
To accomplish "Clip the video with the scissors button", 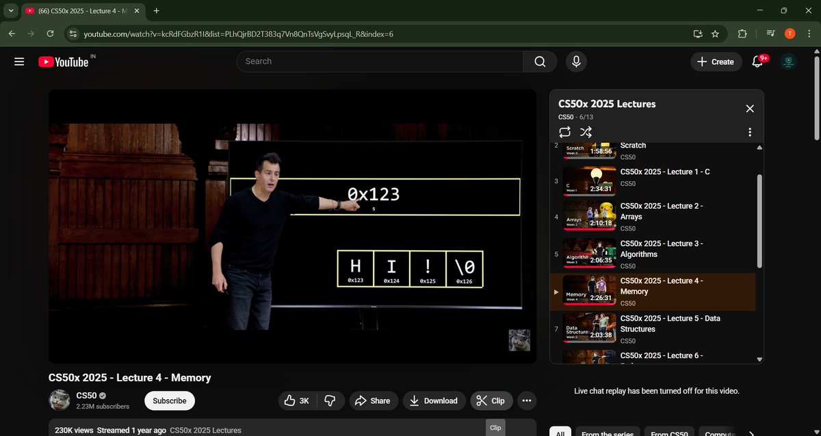I will click(x=491, y=401).
